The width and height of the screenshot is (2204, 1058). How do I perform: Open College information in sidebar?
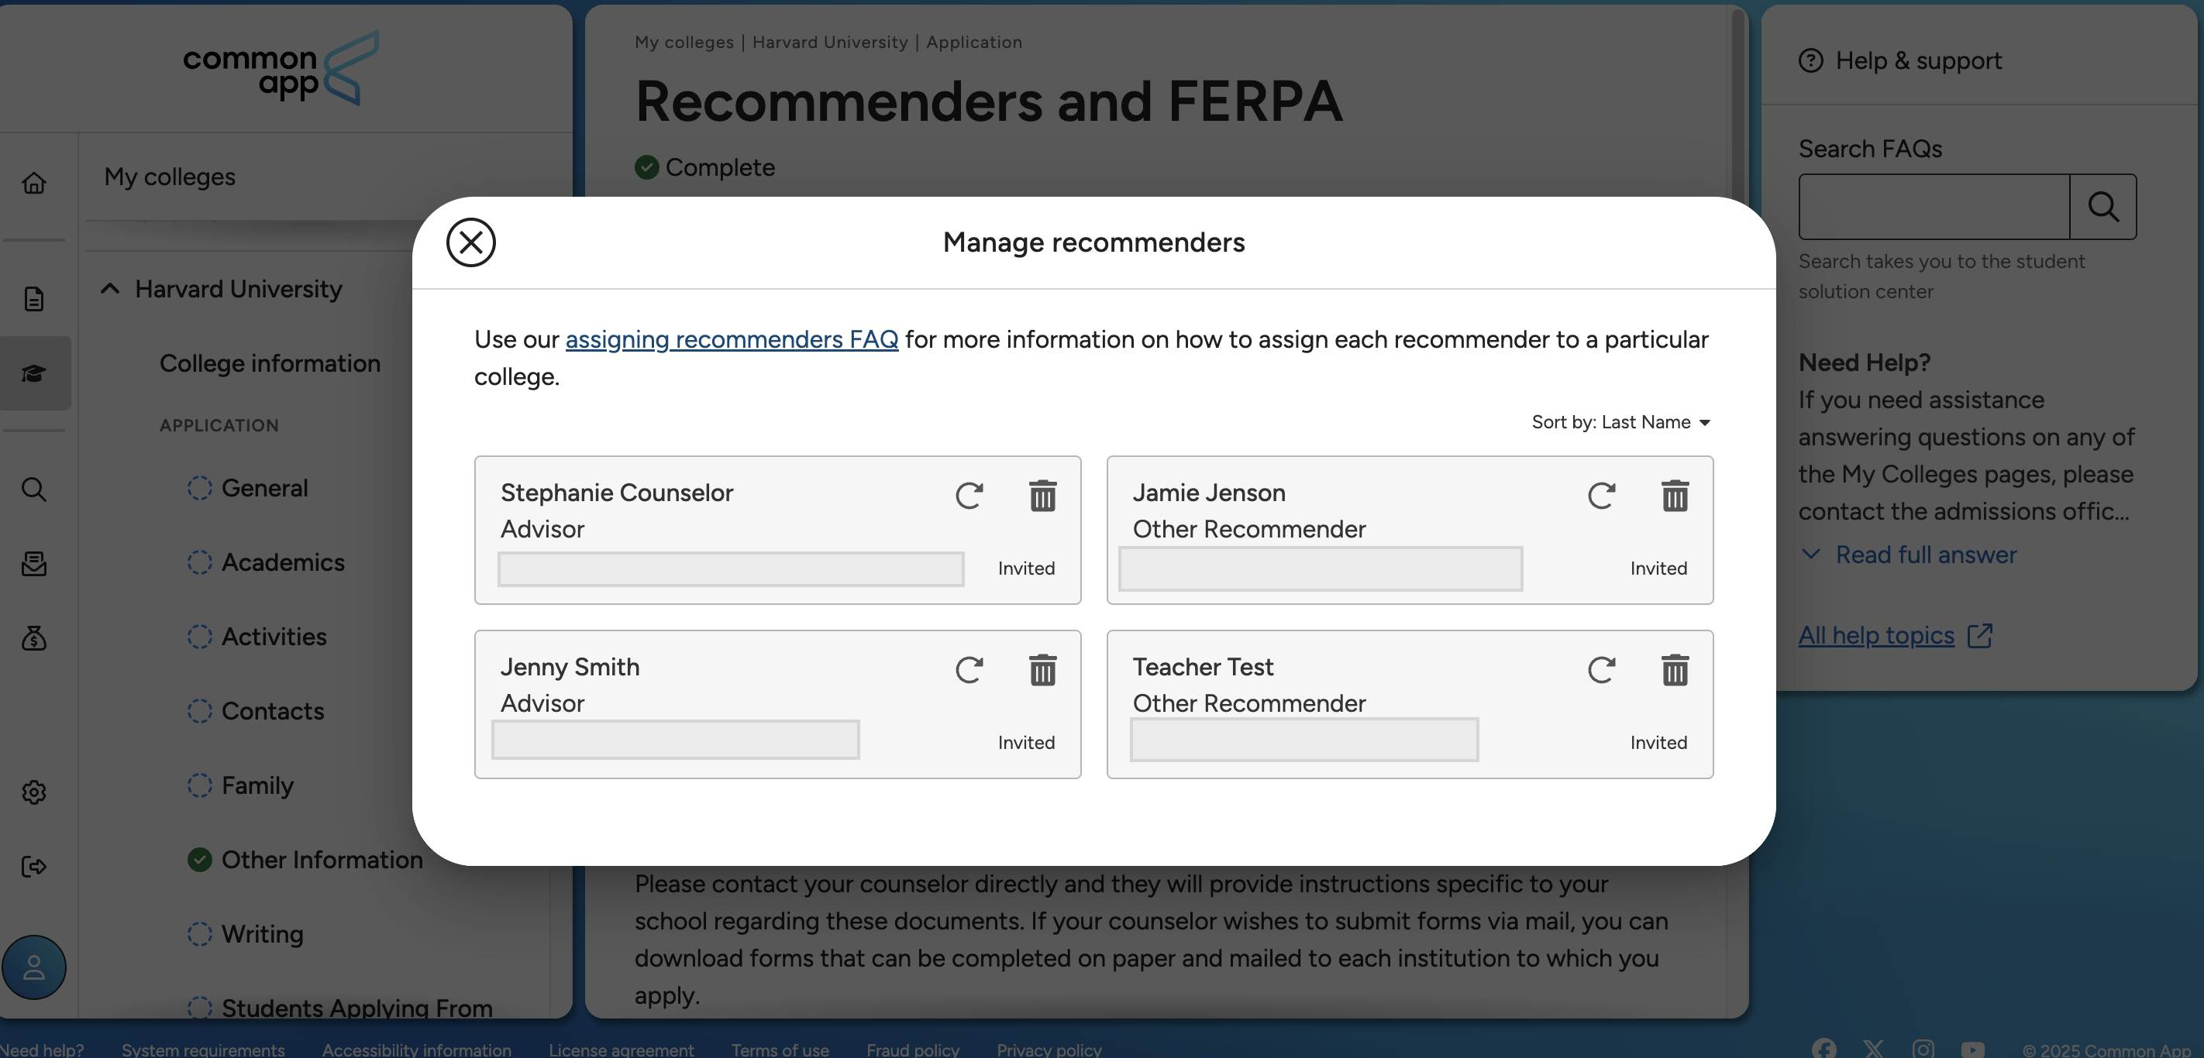click(x=270, y=363)
